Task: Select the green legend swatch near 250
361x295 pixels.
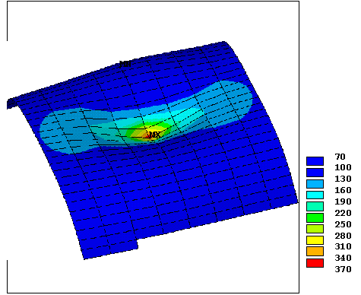Action: point(315,217)
